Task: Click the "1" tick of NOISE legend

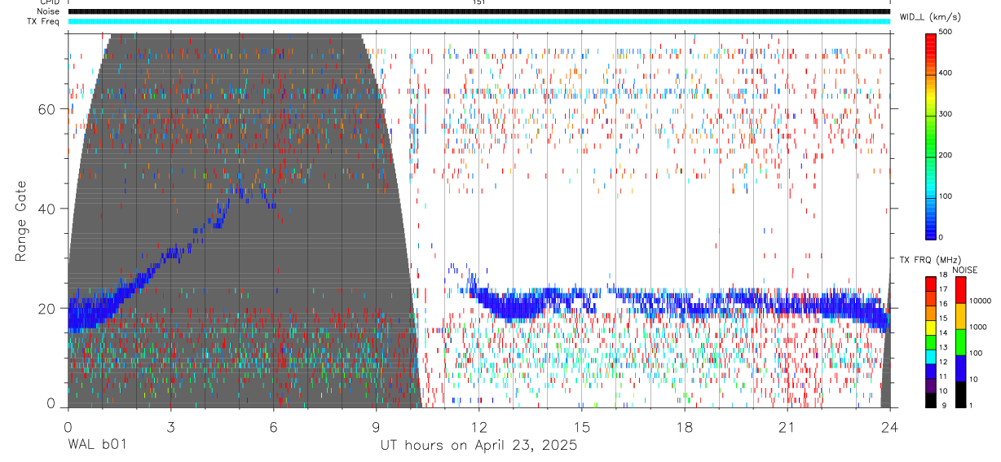Action: tap(972, 405)
